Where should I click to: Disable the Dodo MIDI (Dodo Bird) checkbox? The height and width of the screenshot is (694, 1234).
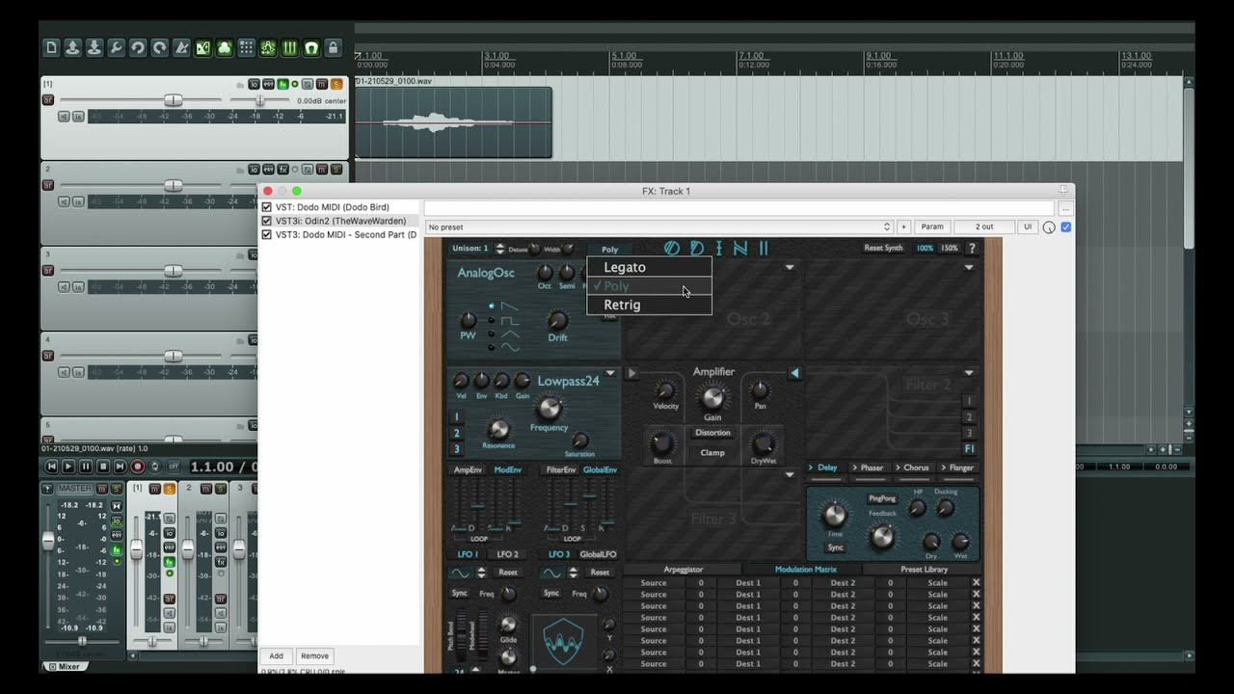[x=267, y=207]
